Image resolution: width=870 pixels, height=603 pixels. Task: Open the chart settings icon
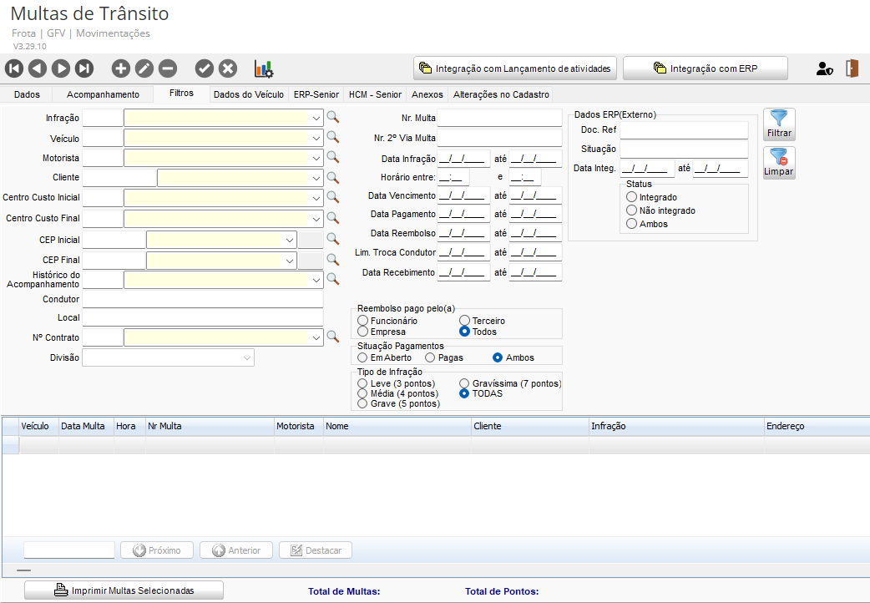coord(264,68)
